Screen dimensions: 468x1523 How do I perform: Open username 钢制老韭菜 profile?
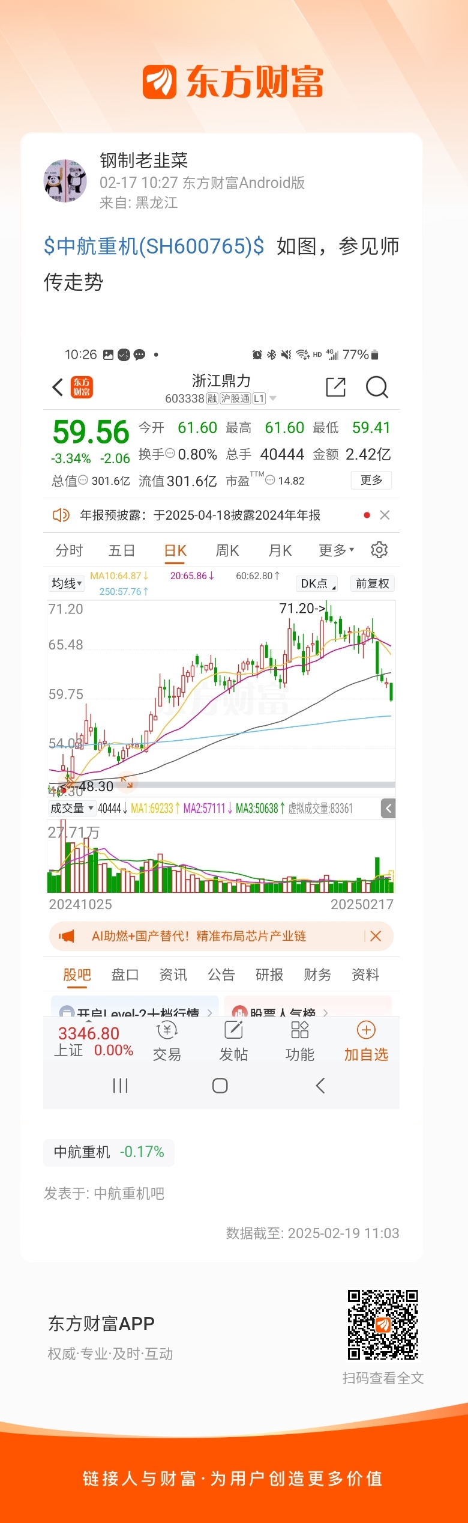[x=144, y=160]
